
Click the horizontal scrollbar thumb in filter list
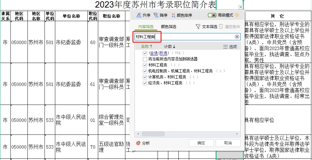point(153,134)
